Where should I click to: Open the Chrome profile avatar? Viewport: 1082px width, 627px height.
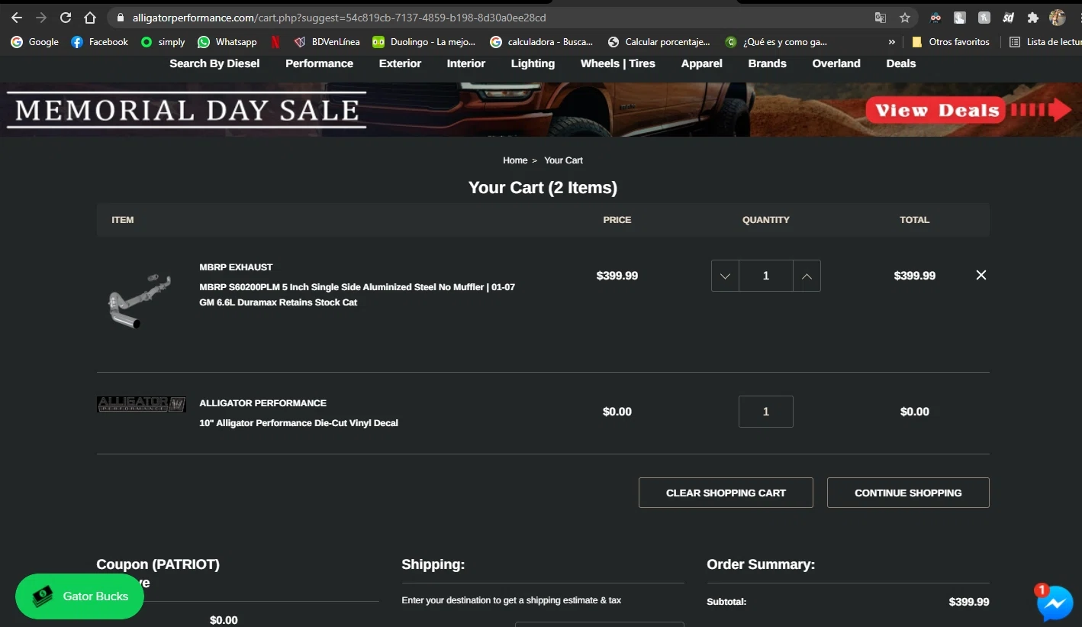(x=1058, y=18)
